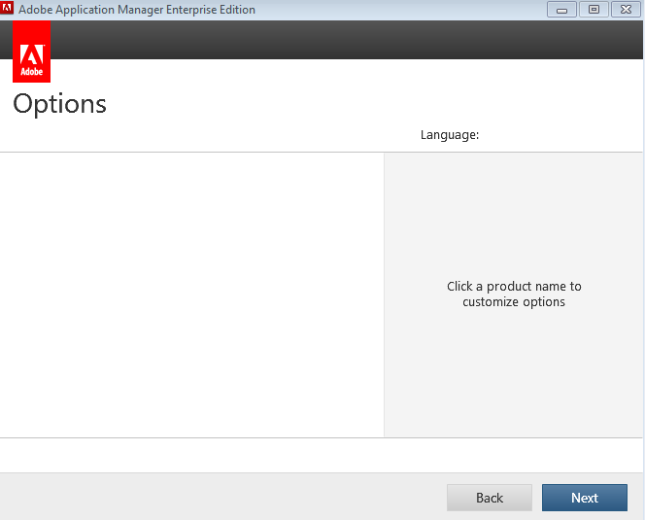Viewport: 645px width, 520px height.
Task: Maximize the Application Manager window
Action: coord(593,10)
